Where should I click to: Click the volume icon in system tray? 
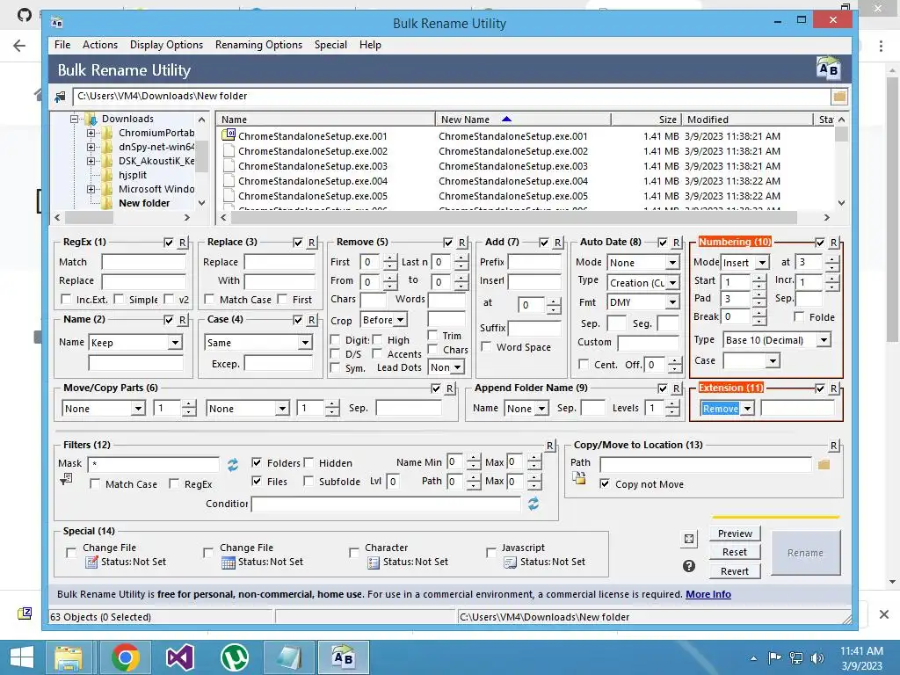tap(817, 657)
